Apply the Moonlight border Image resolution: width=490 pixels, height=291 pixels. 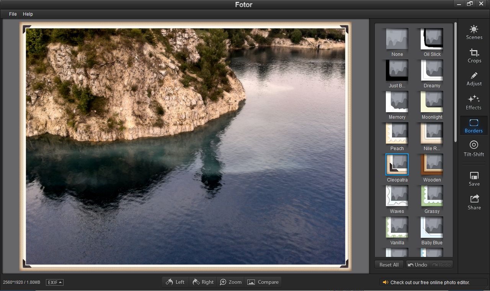pos(432,102)
